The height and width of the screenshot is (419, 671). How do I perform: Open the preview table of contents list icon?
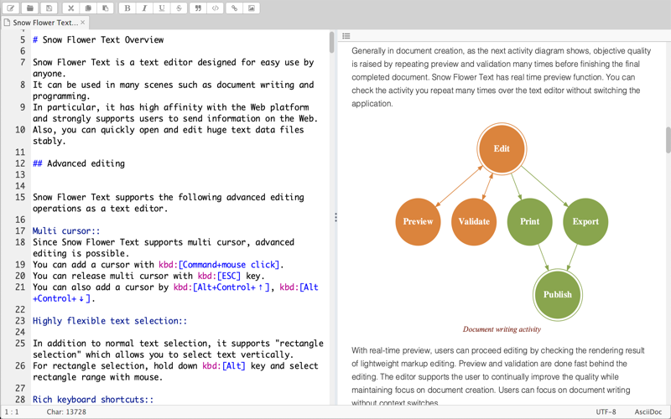coord(346,36)
